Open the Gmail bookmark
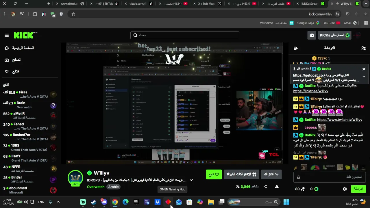Screen dimensions: 370x208 (x=350, y=23)
